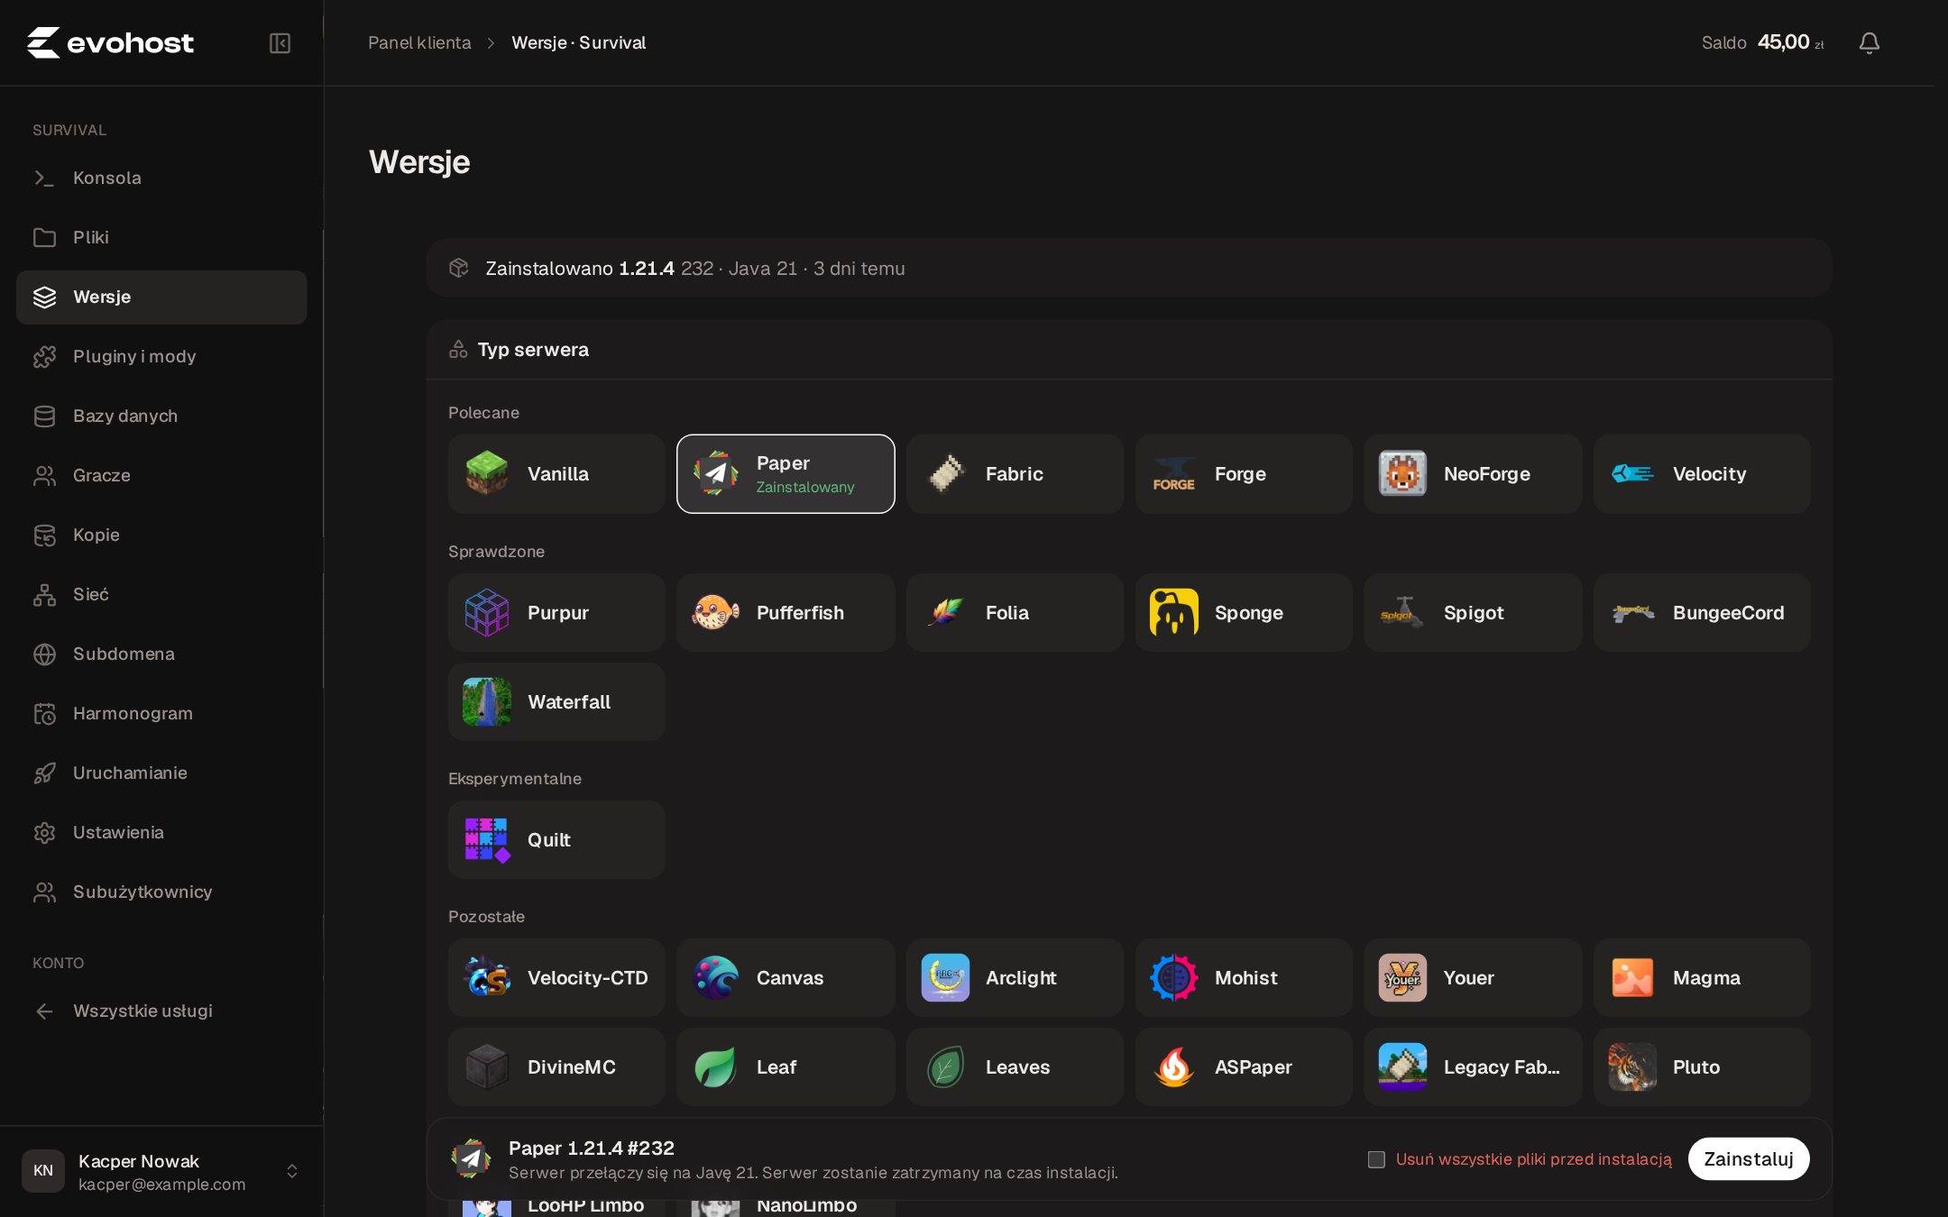Click the Mohist gear icon
This screenshot has width=1948, height=1217.
pyautogui.click(x=1174, y=978)
